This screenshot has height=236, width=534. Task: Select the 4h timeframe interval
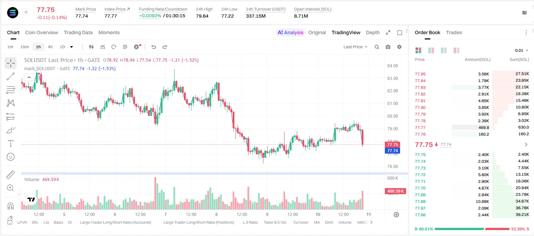click(50, 47)
